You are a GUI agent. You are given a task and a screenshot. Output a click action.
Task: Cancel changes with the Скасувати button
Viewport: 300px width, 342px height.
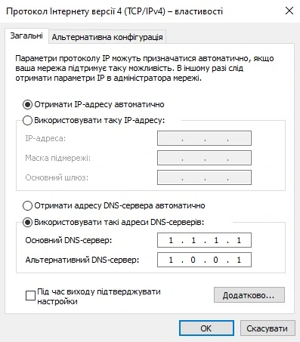point(268,328)
